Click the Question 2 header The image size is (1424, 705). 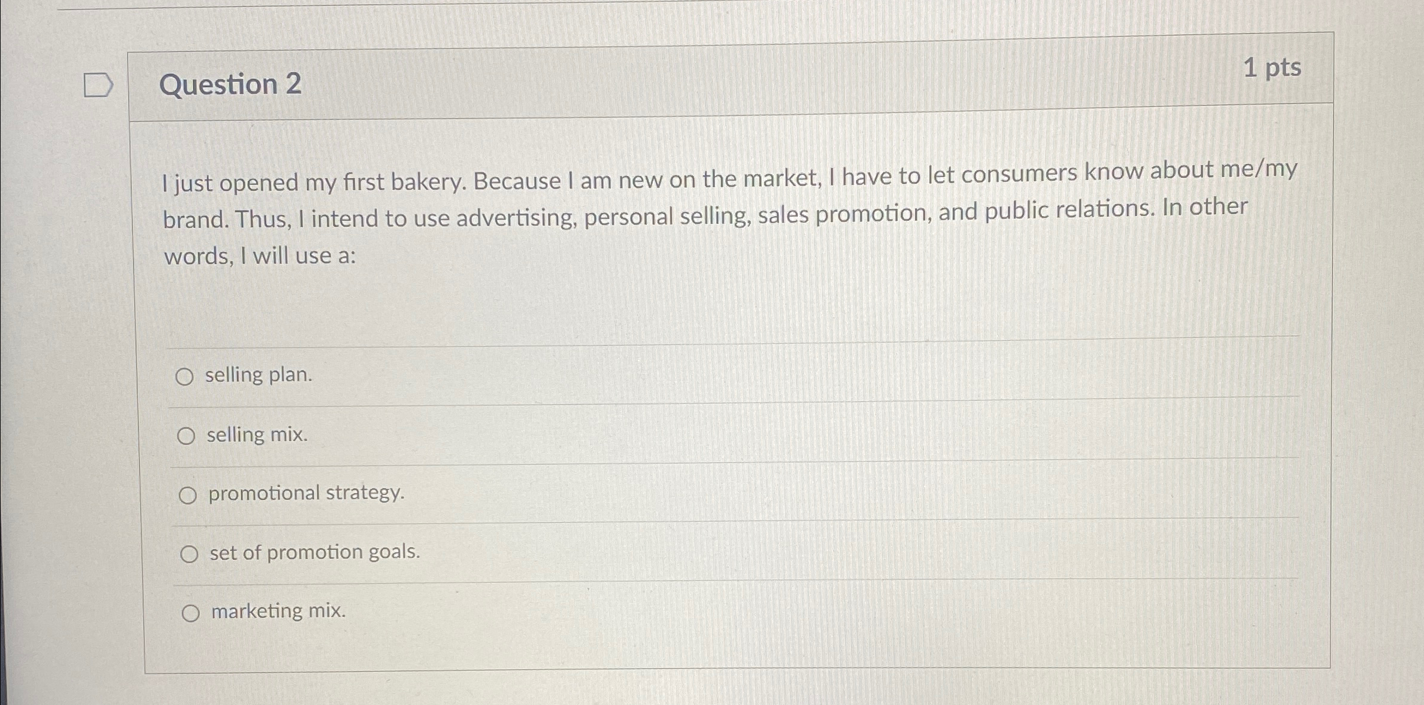[229, 84]
